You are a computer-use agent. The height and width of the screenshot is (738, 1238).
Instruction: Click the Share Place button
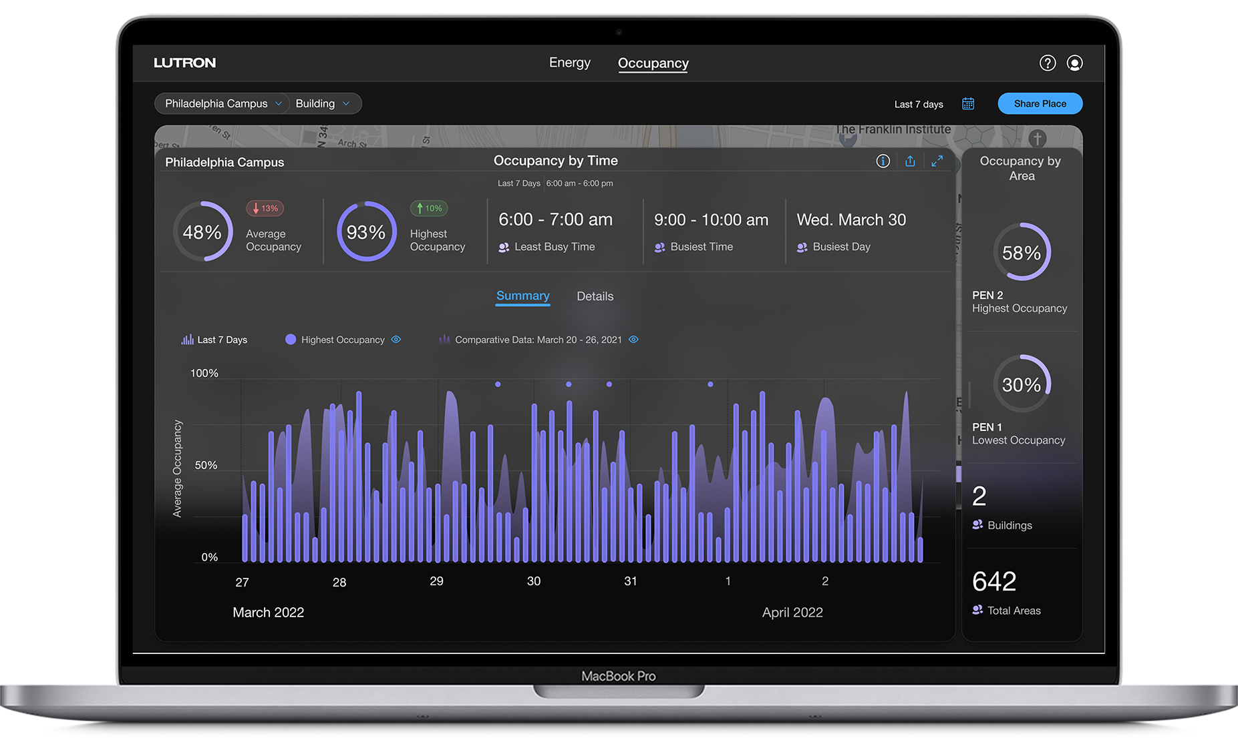pos(1040,103)
